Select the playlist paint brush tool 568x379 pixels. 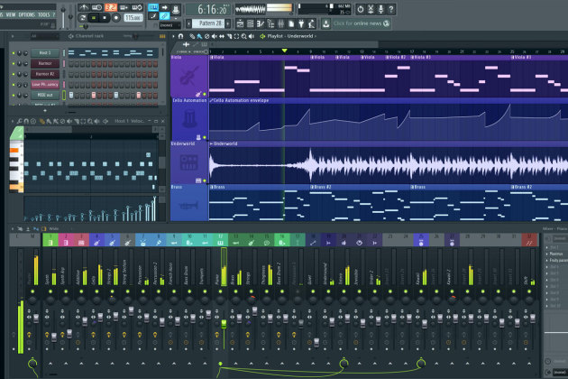[x=199, y=36]
